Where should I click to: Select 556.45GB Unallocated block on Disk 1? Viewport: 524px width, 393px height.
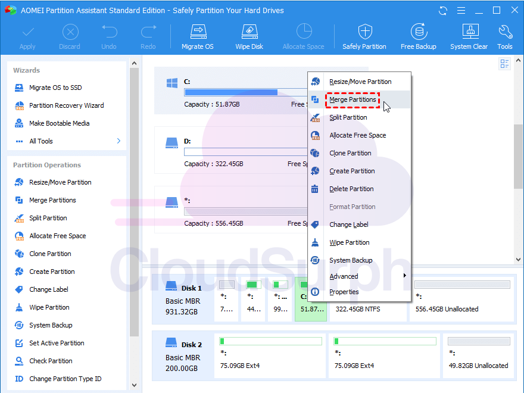(x=461, y=299)
